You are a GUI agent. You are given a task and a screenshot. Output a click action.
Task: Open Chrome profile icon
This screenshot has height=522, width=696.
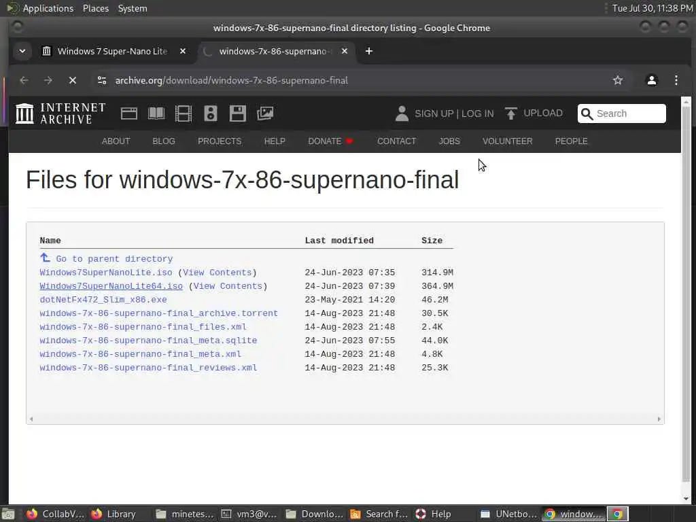click(651, 80)
